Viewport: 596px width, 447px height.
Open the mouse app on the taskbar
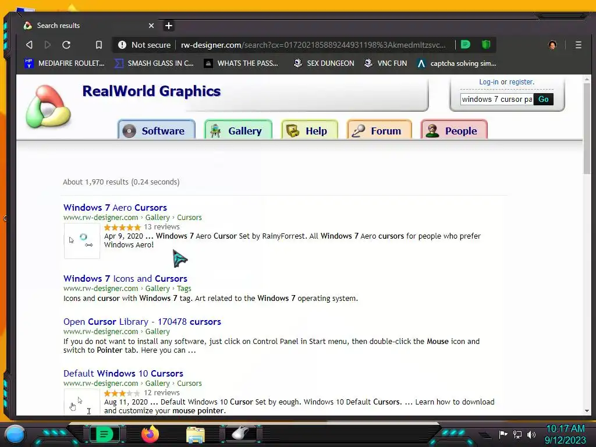click(240, 433)
